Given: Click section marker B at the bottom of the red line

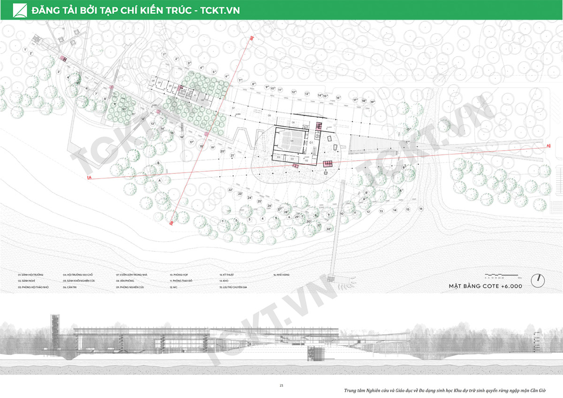Looking at the screenshot, I should point(172,223).
